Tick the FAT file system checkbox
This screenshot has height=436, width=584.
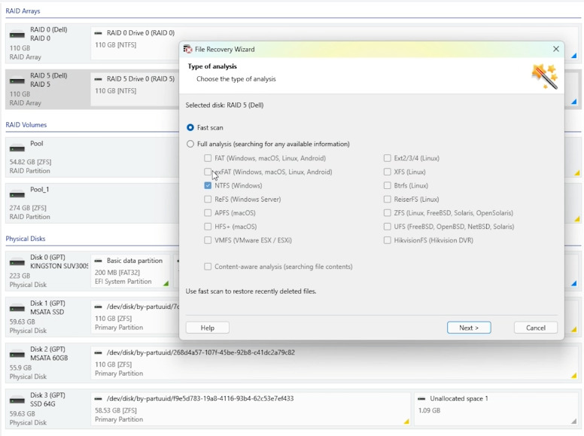click(x=208, y=158)
